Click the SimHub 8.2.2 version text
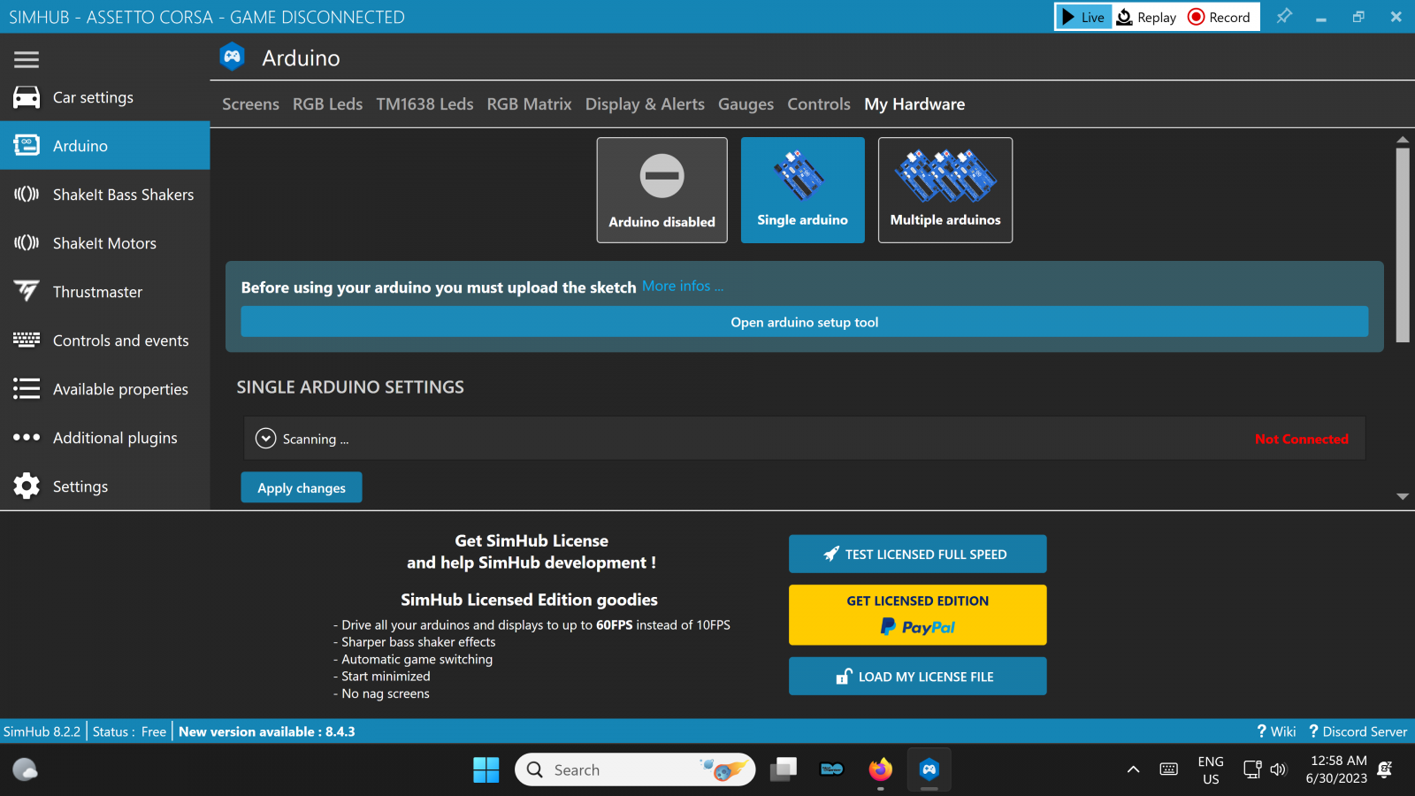Screen dimensions: 1415x796 (42, 731)
